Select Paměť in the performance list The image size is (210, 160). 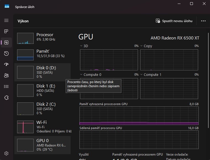point(42,54)
